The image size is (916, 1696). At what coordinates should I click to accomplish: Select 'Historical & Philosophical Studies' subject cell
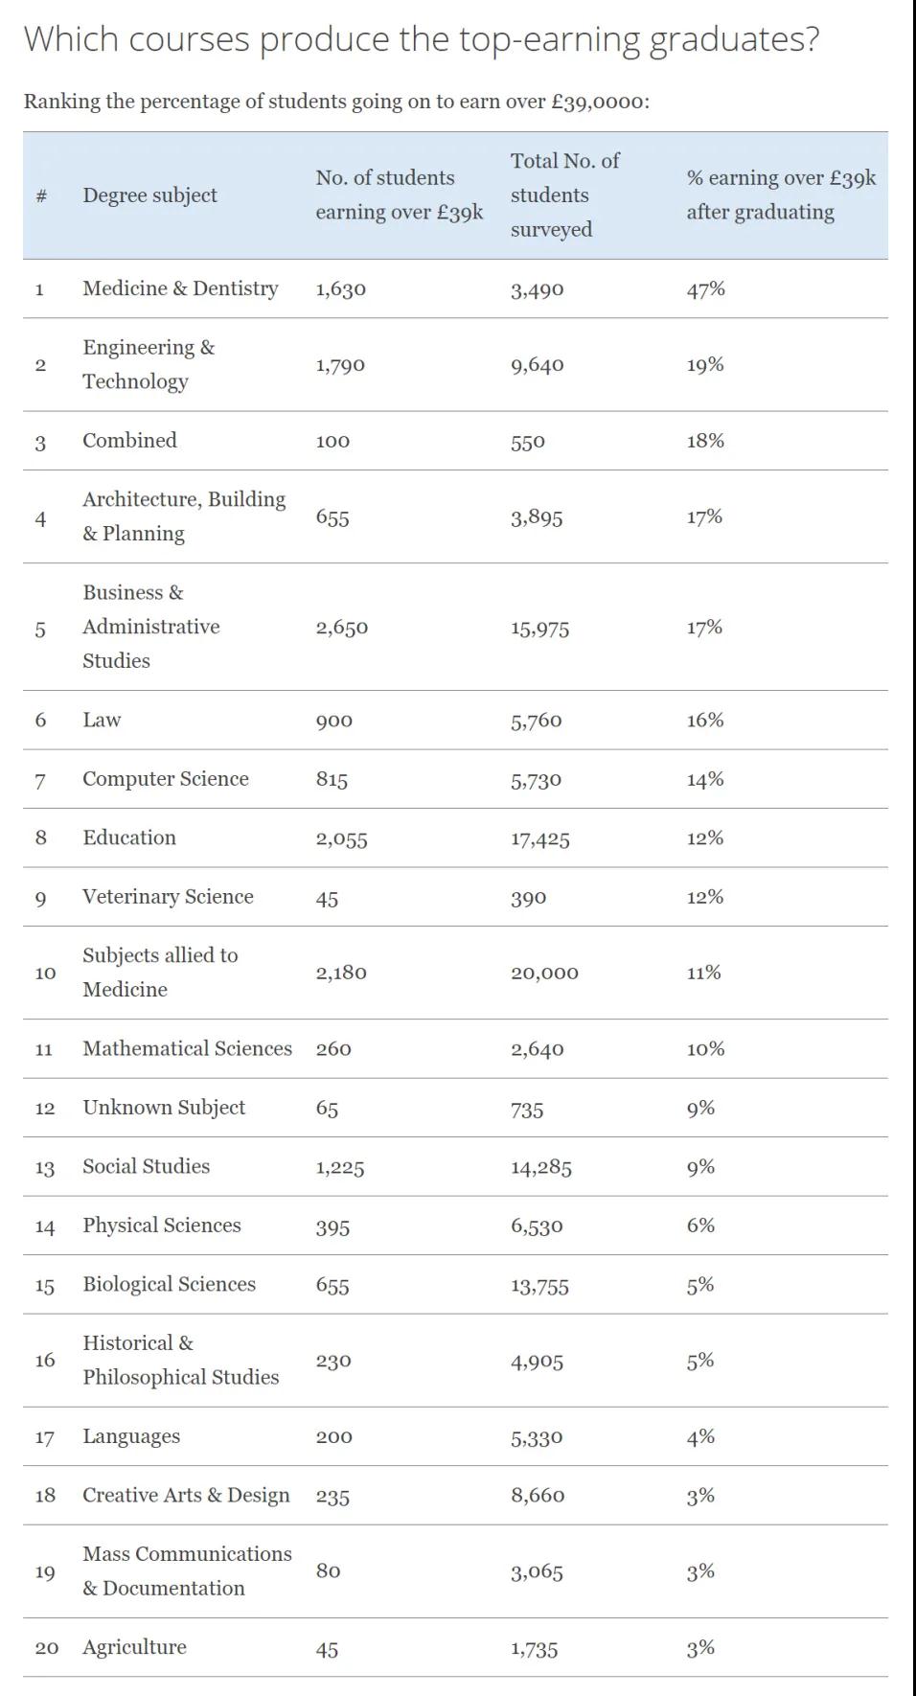180,1361
